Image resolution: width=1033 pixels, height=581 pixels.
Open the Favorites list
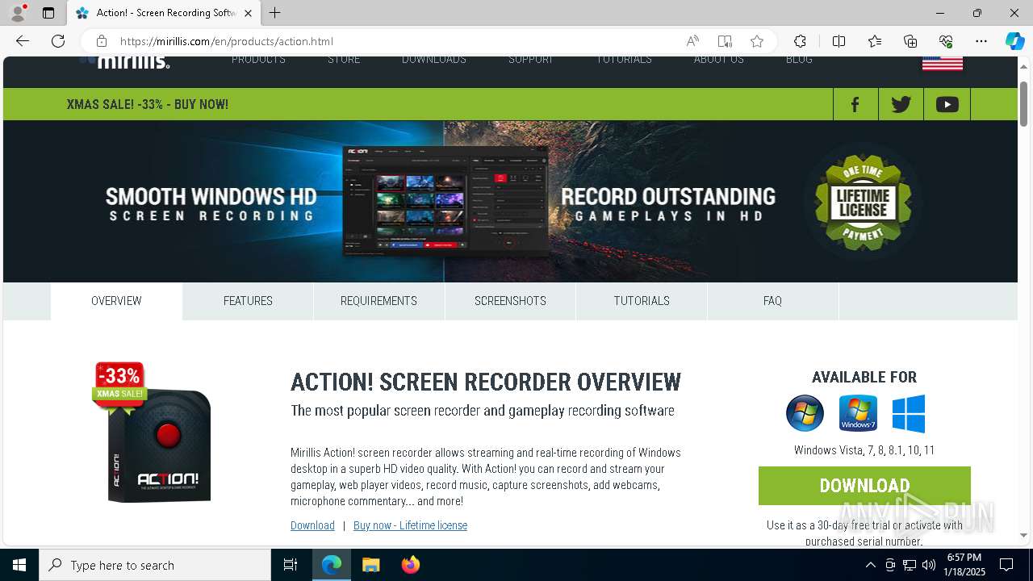pos(875,41)
